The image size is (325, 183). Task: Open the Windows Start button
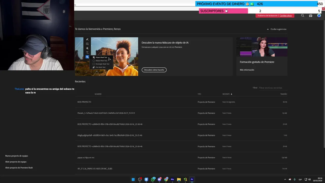133,179
